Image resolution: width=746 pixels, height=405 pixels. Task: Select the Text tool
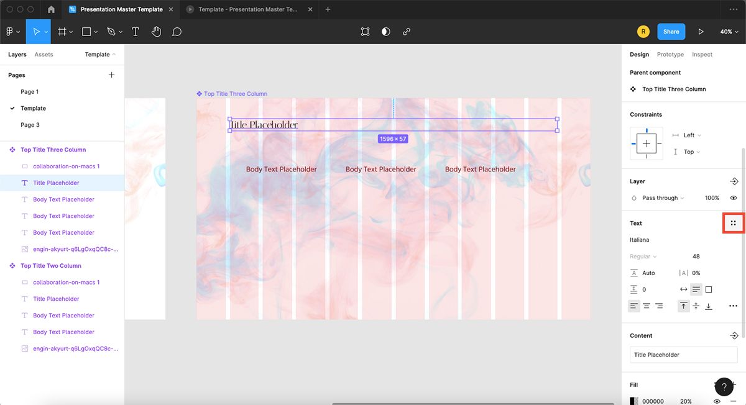tap(135, 31)
